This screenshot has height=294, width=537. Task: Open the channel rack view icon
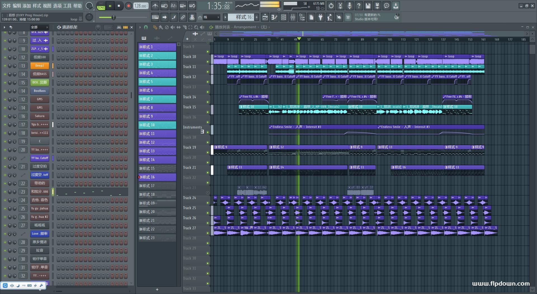click(284, 17)
